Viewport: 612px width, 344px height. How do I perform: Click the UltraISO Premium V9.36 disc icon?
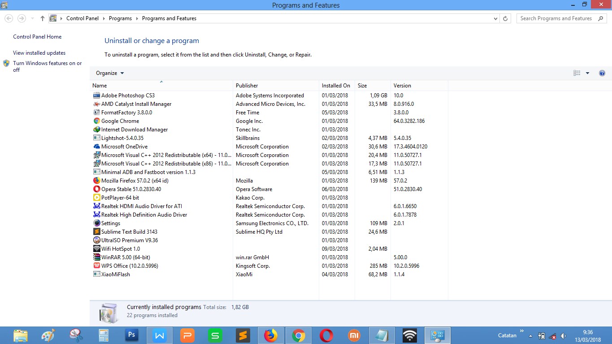click(x=96, y=240)
